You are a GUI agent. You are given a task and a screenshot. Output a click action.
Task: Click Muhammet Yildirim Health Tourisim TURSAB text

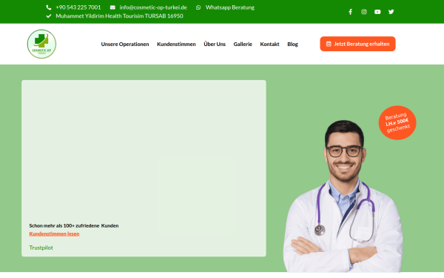pos(119,16)
